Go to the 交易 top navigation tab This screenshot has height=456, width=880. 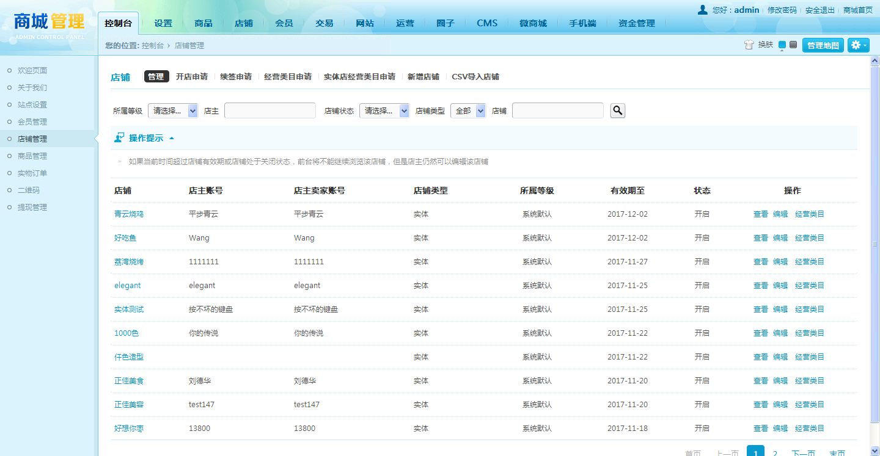324,23
